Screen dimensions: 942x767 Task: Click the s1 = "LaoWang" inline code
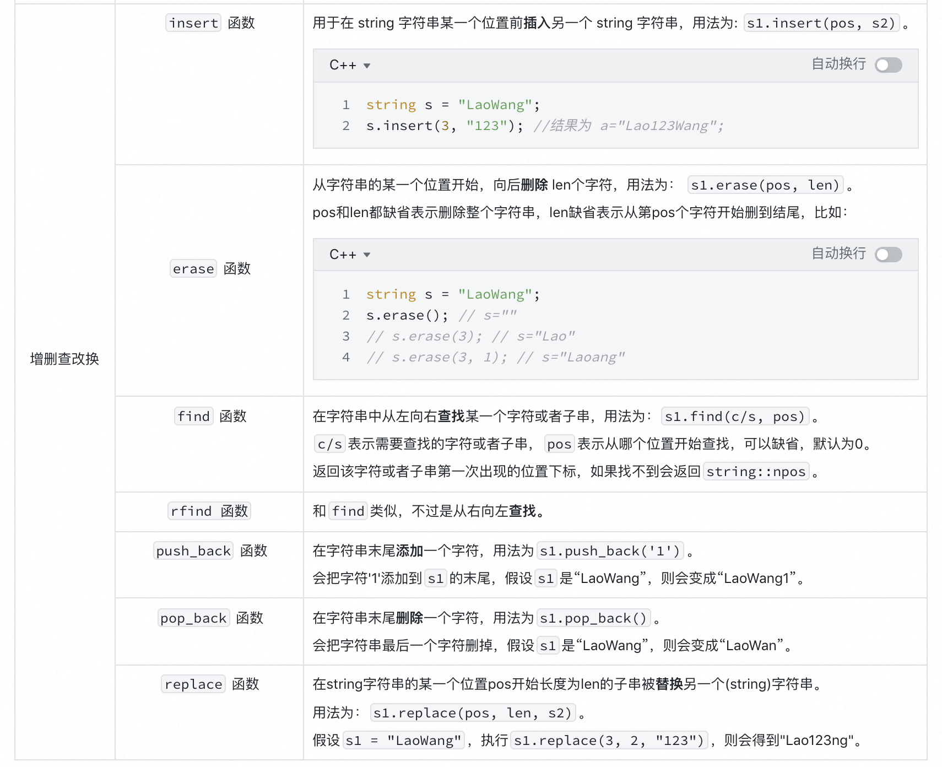403,740
